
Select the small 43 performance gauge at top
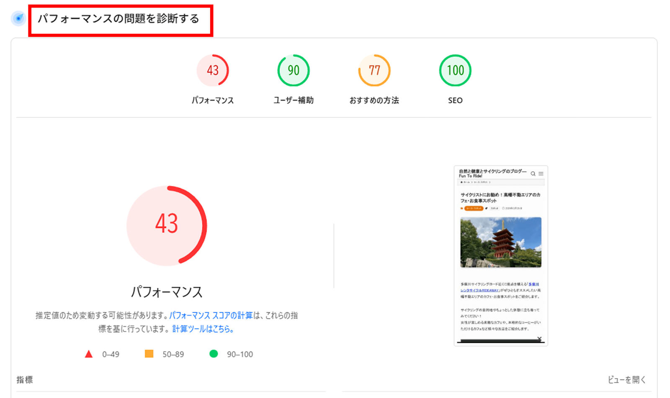point(213,70)
